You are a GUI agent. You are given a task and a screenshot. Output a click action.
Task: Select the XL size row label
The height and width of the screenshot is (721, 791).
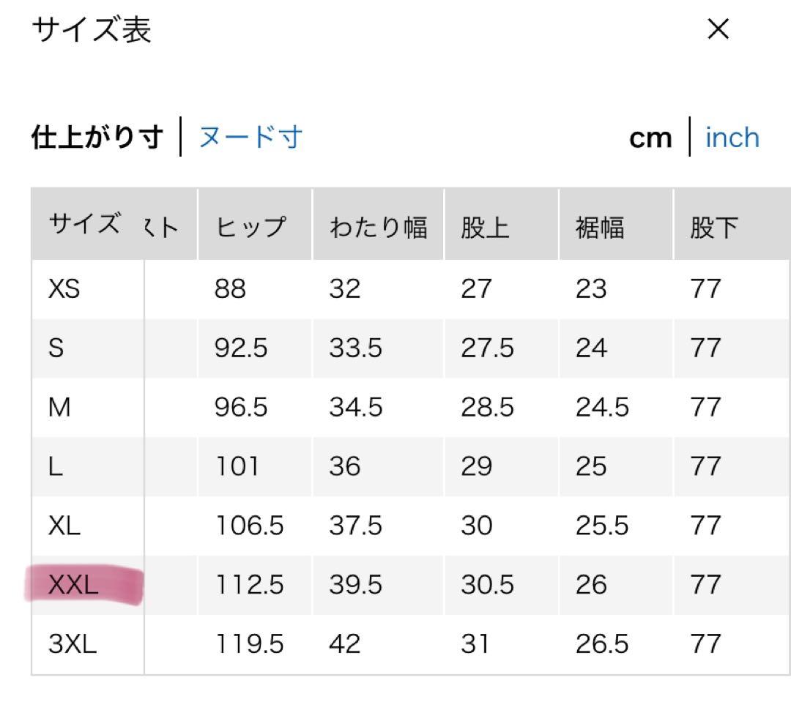[64, 526]
